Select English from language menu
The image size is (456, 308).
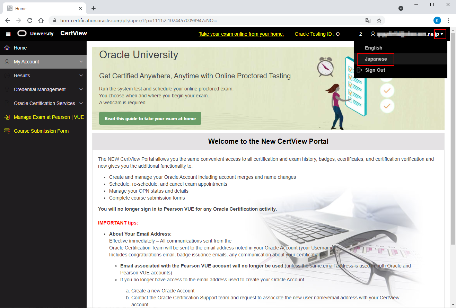[373, 48]
